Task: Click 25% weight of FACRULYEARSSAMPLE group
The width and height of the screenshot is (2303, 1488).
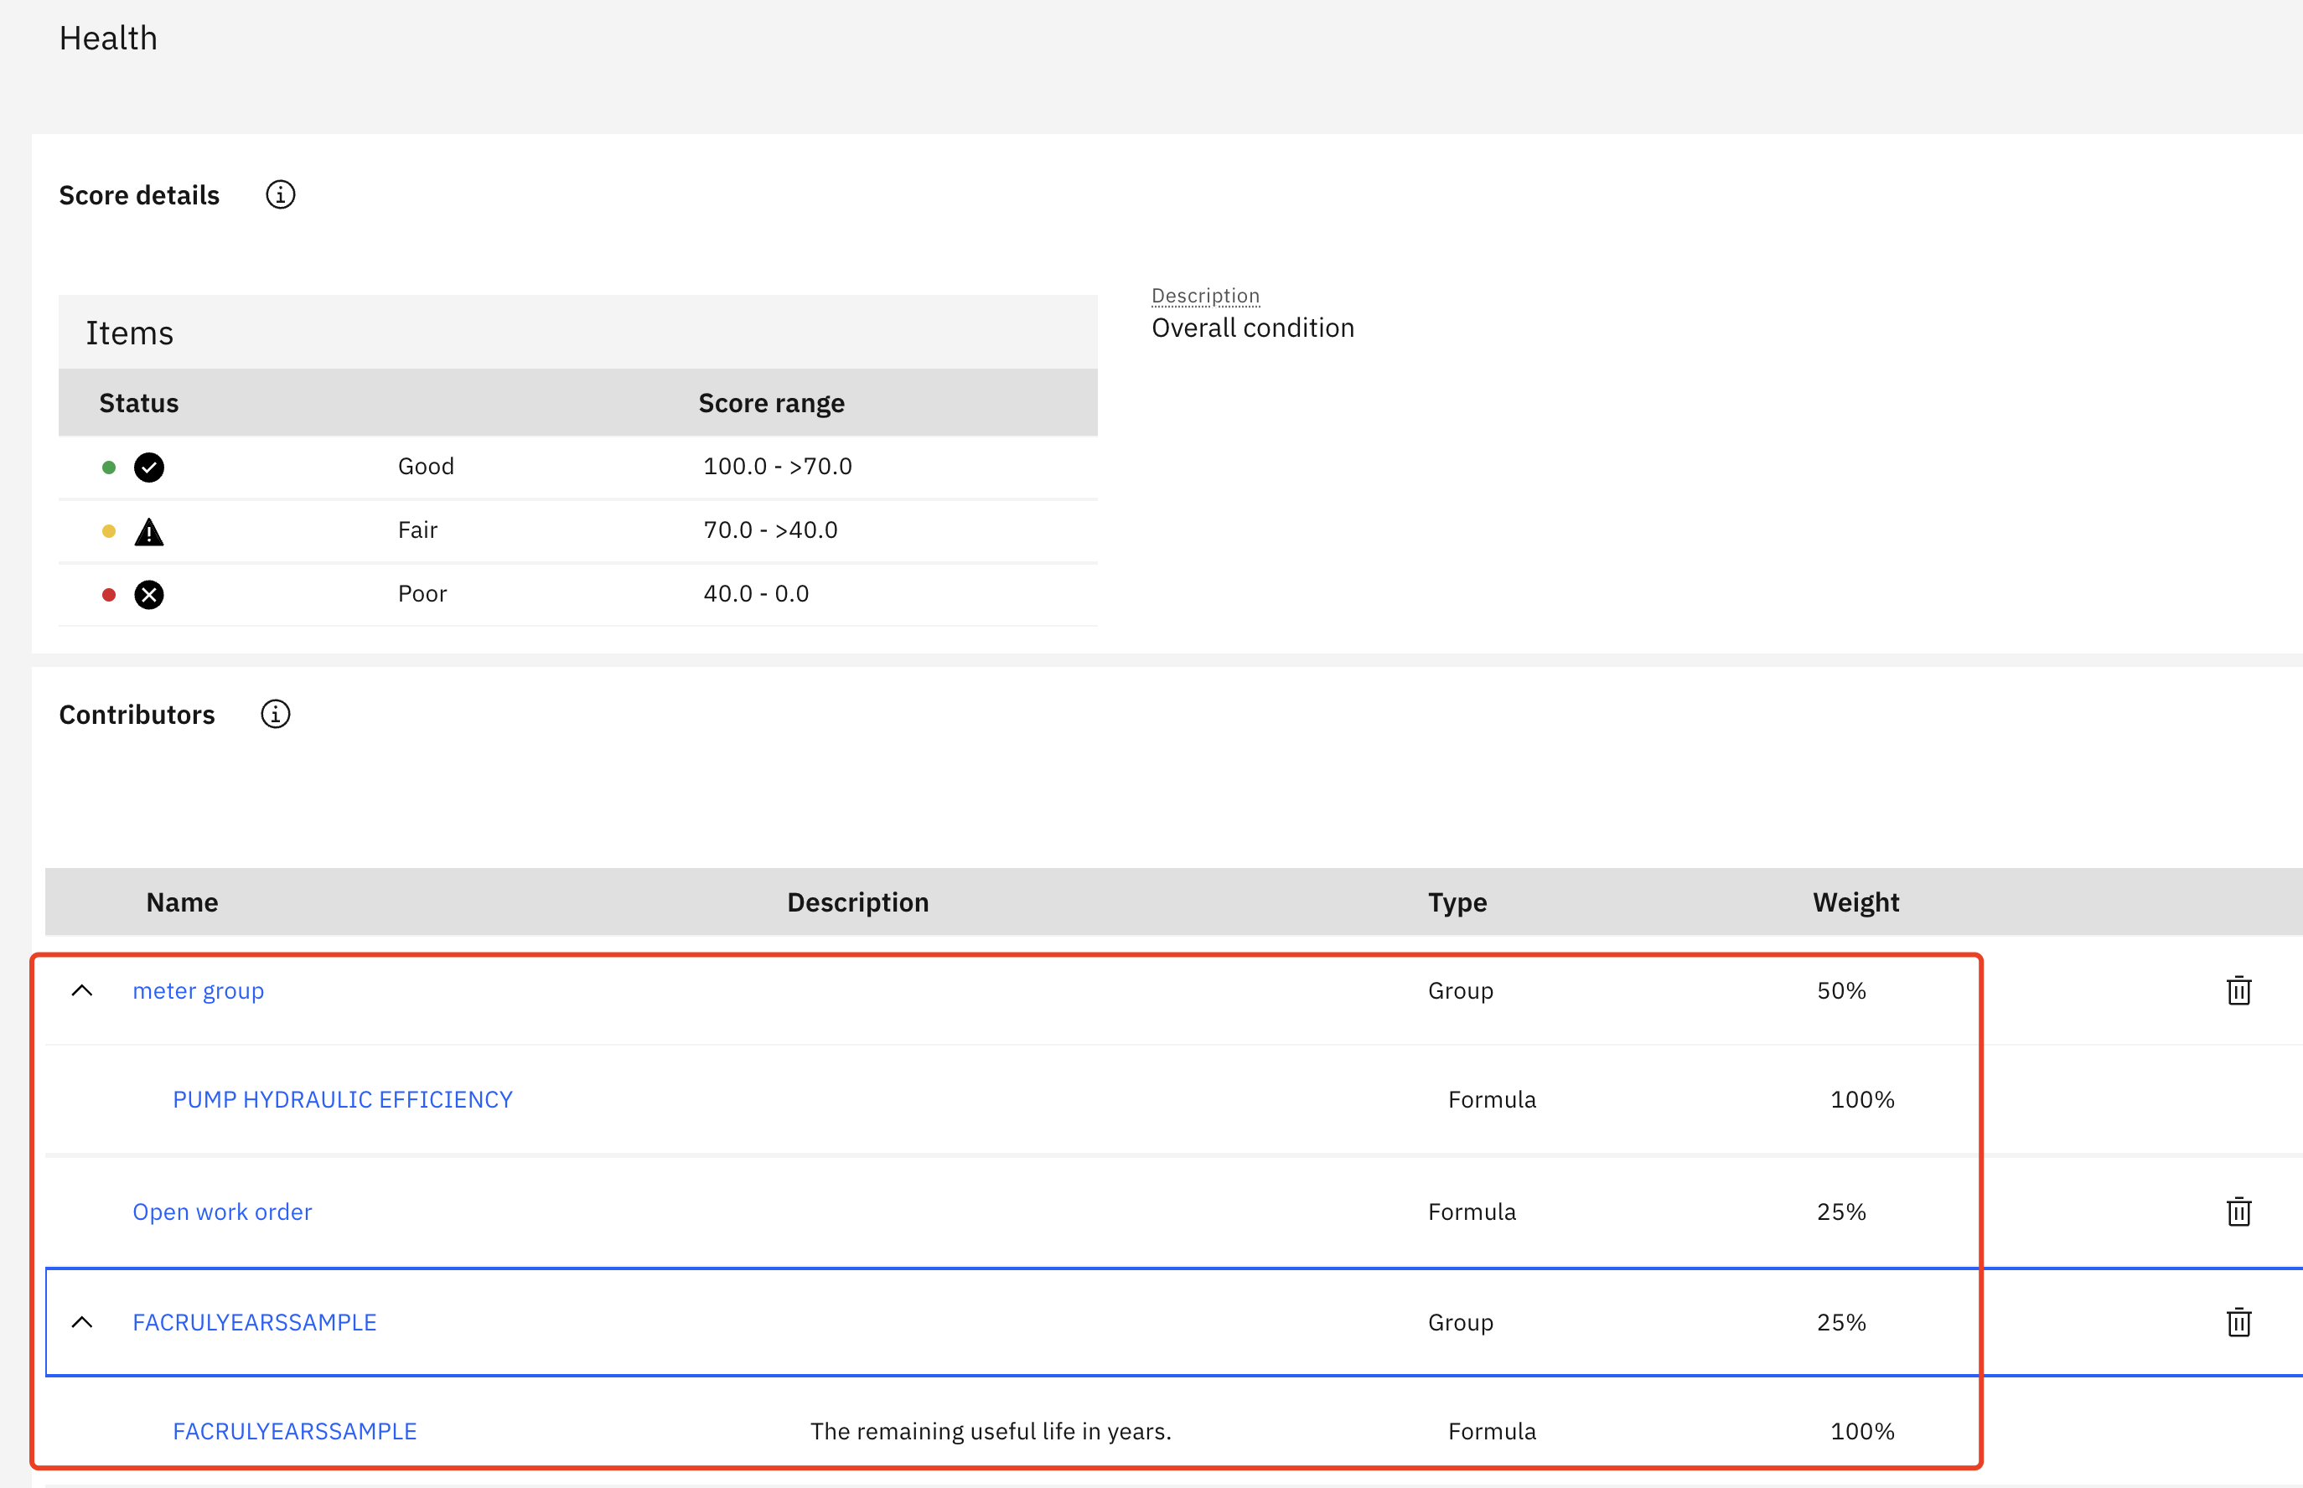Action: 1841,1322
